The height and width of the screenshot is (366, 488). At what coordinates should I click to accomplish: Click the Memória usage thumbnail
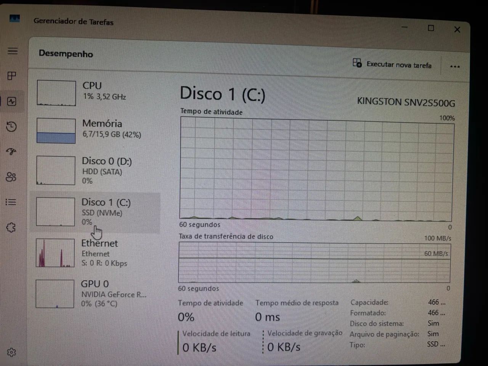(56, 131)
